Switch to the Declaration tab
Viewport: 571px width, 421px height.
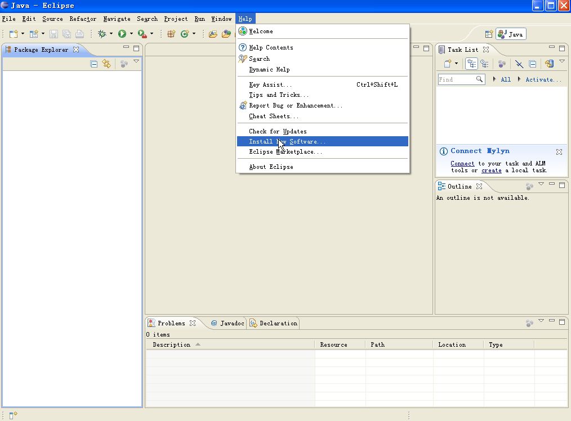click(274, 323)
